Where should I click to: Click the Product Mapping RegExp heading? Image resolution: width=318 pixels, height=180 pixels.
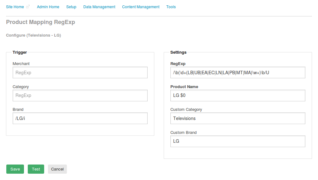click(x=41, y=22)
